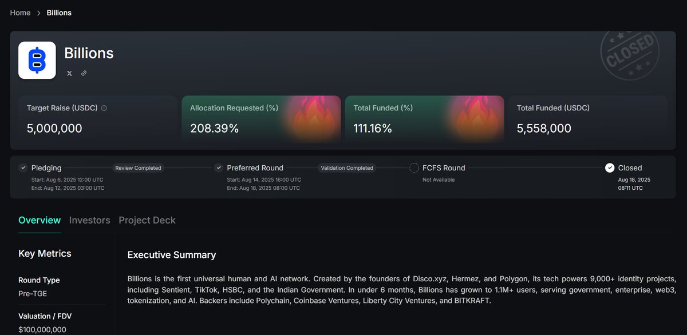
Task: Open the Billions website link icon
Action: point(84,73)
